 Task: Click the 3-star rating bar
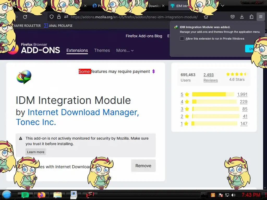click(x=216, y=109)
